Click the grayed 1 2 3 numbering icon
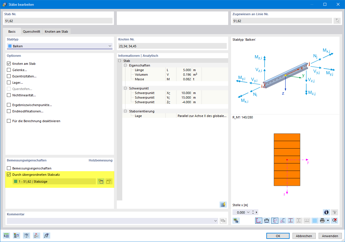 pos(307,220)
